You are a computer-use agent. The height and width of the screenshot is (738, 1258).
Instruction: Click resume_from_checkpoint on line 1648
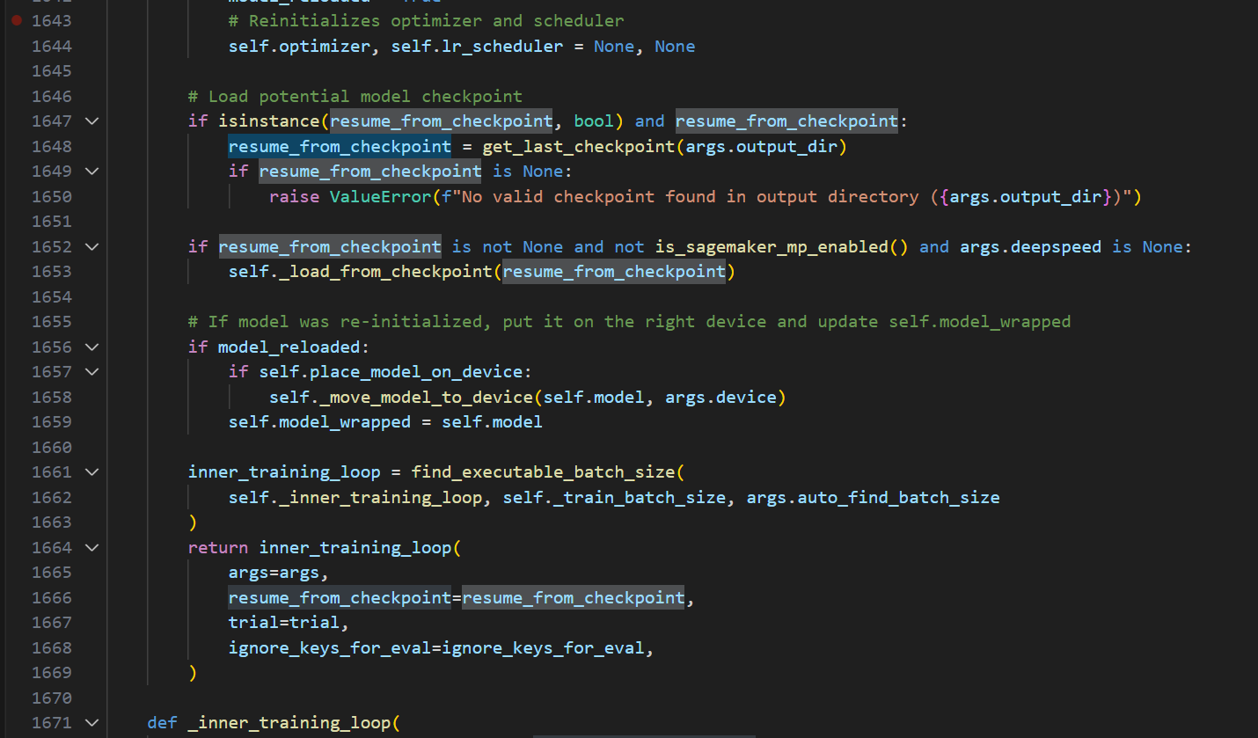click(x=339, y=146)
